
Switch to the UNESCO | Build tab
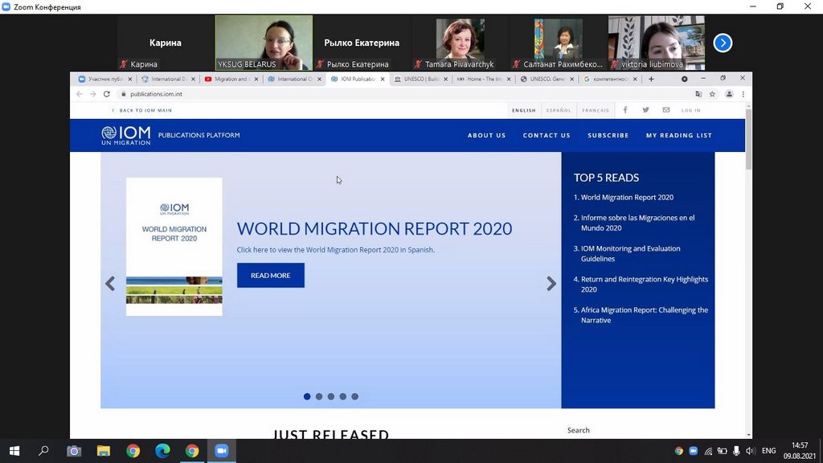pyautogui.click(x=419, y=79)
